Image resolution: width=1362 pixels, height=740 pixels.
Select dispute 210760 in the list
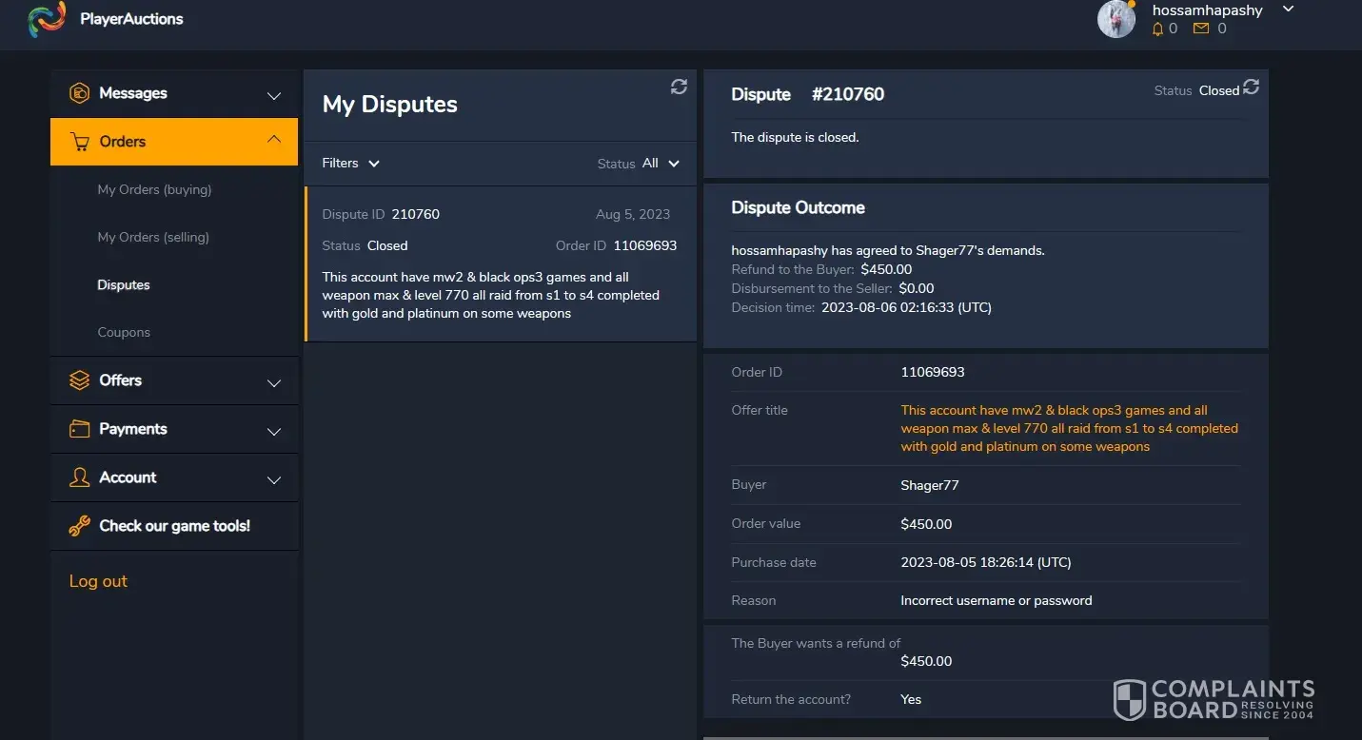click(x=500, y=263)
